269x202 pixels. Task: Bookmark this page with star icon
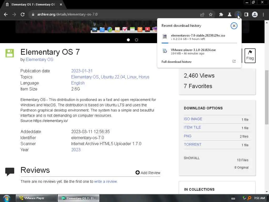click(x=211, y=15)
